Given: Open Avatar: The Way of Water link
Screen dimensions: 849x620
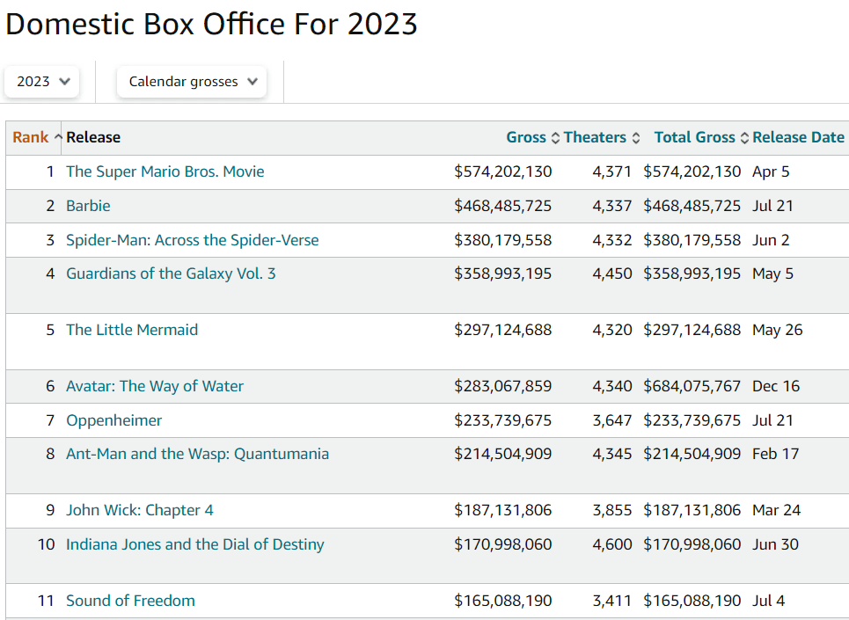Looking at the screenshot, I should [x=155, y=386].
